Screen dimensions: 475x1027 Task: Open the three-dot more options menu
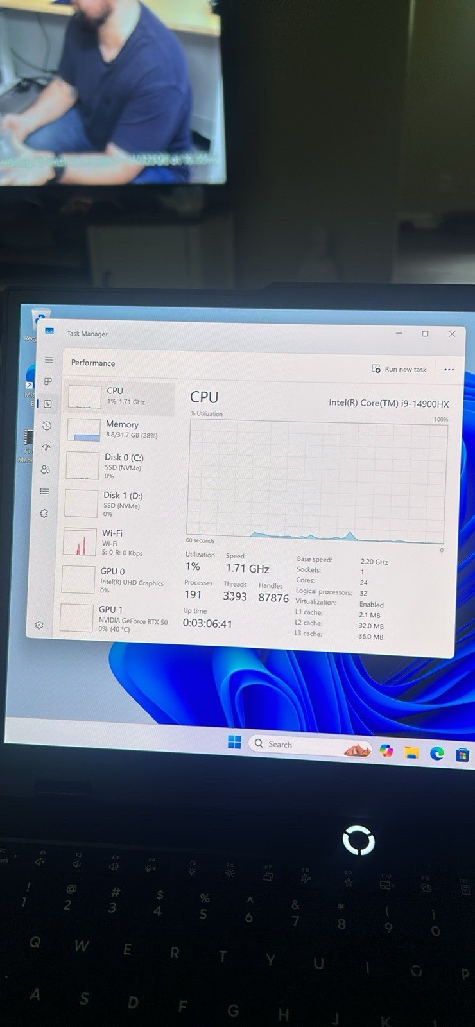click(449, 370)
